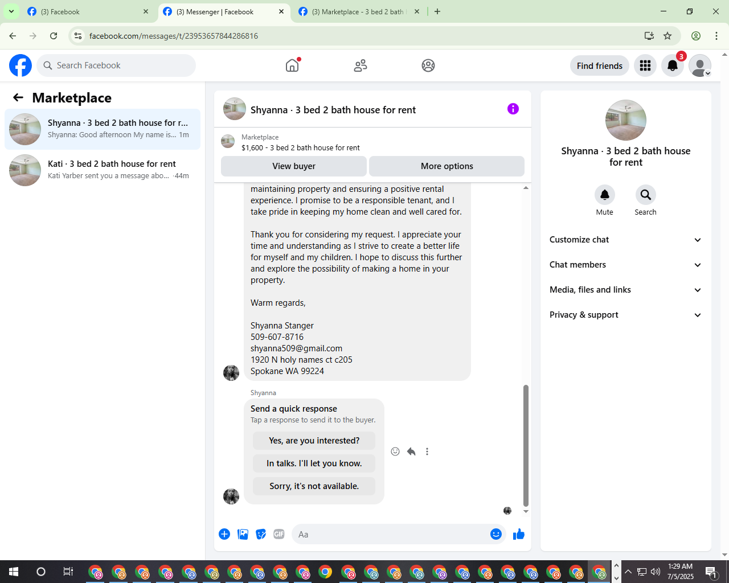The width and height of the screenshot is (729, 583).
Task: Click phone number 509-607-8716
Action: coord(277,337)
